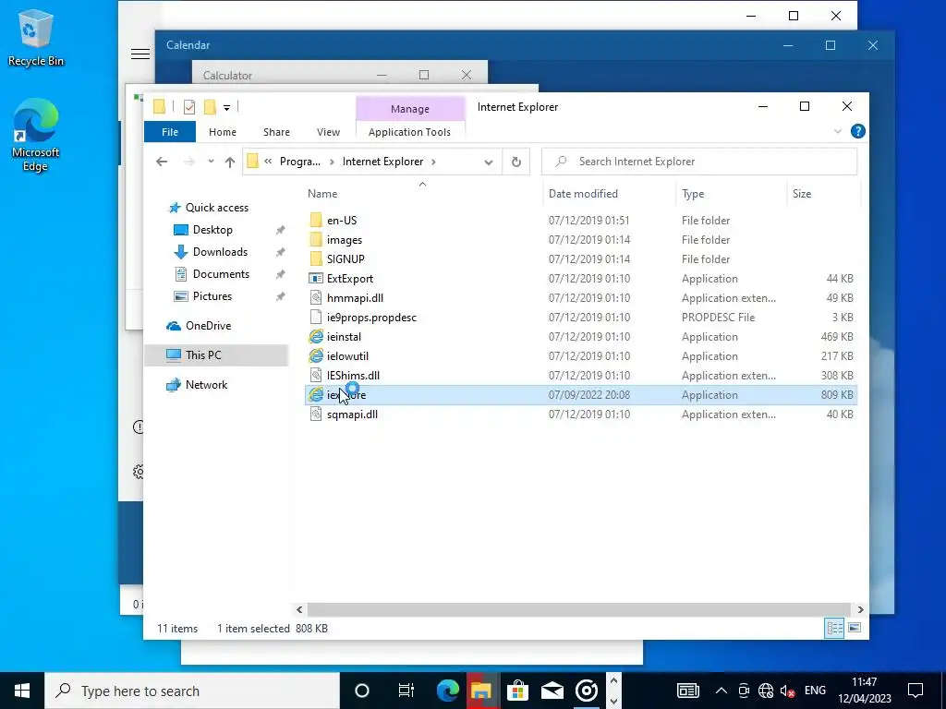Select This PC in navigation pane
The width and height of the screenshot is (946, 709).
pos(216,355)
